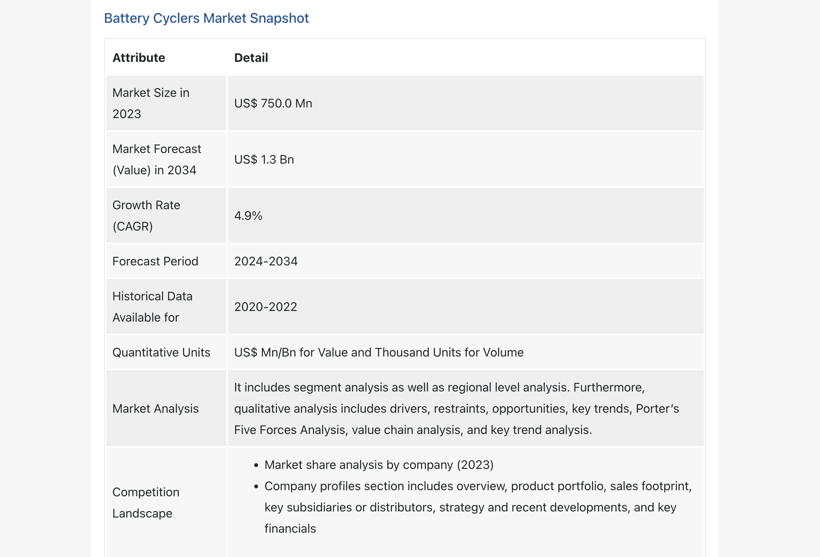Select the 4.9% growth rate value
Screen dimensions: 820x557
(x=249, y=216)
